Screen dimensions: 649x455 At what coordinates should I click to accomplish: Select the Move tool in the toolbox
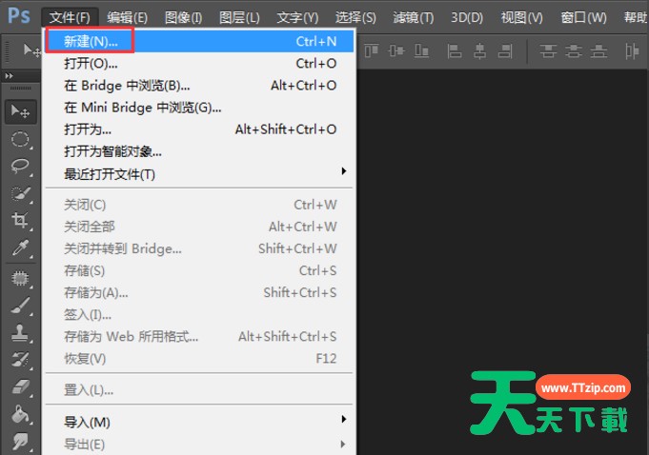point(20,111)
